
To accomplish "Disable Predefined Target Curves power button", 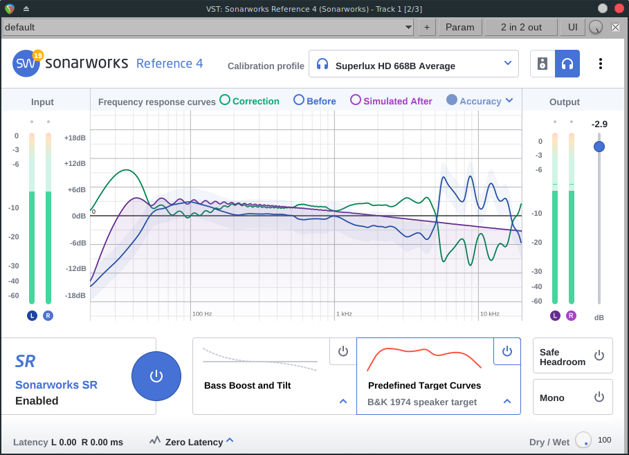I will click(507, 351).
